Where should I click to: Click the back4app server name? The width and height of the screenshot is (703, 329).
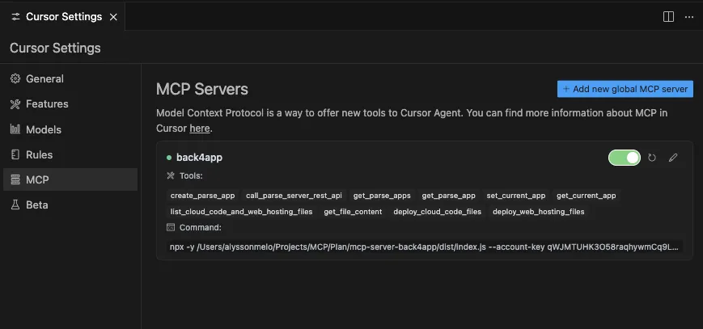coord(200,158)
